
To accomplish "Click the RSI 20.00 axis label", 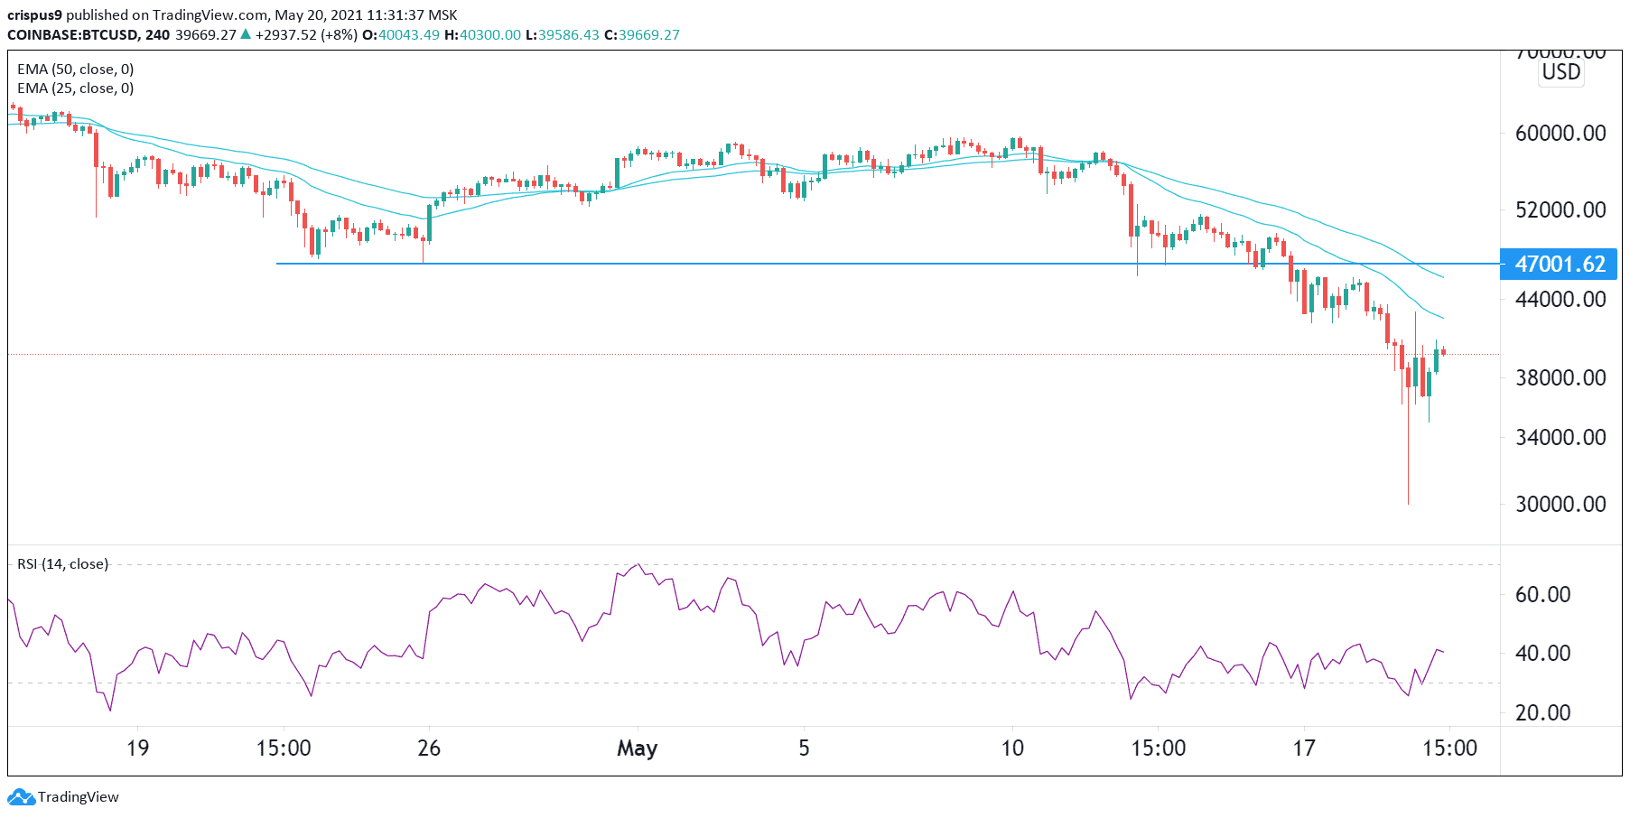I will (1542, 713).
